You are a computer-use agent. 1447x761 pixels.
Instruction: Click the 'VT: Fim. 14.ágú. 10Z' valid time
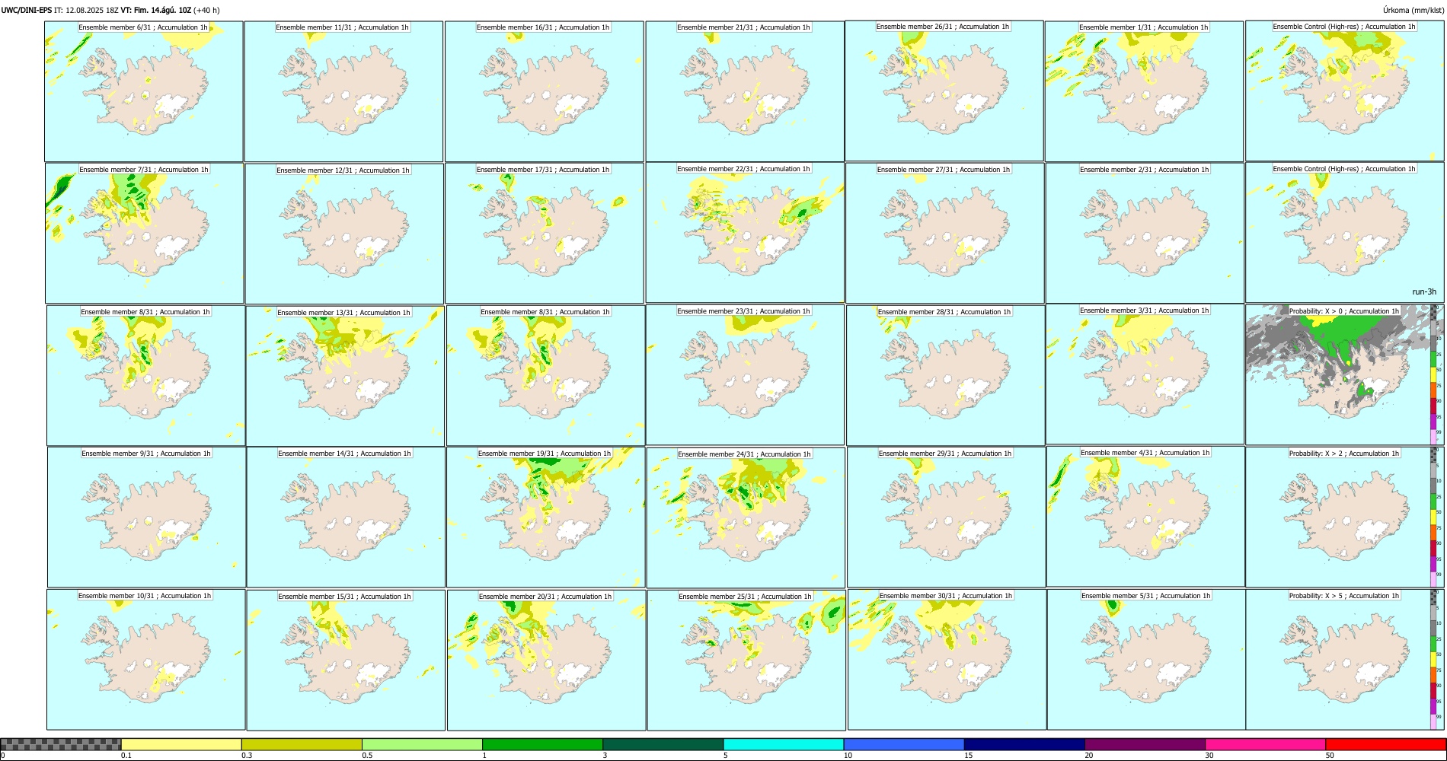[156, 10]
